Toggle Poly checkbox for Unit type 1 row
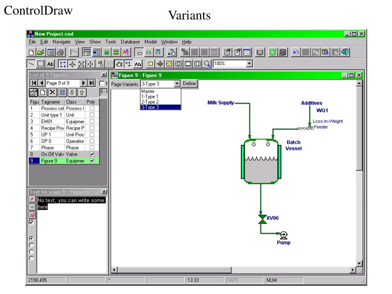 (x=92, y=115)
